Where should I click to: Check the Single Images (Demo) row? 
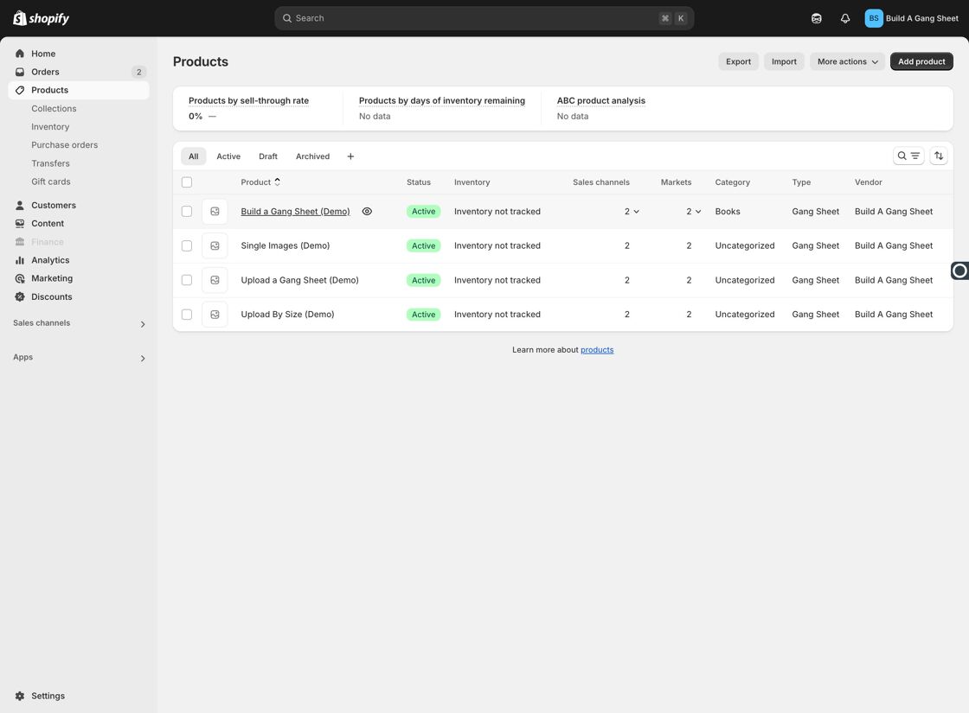pyautogui.click(x=187, y=245)
